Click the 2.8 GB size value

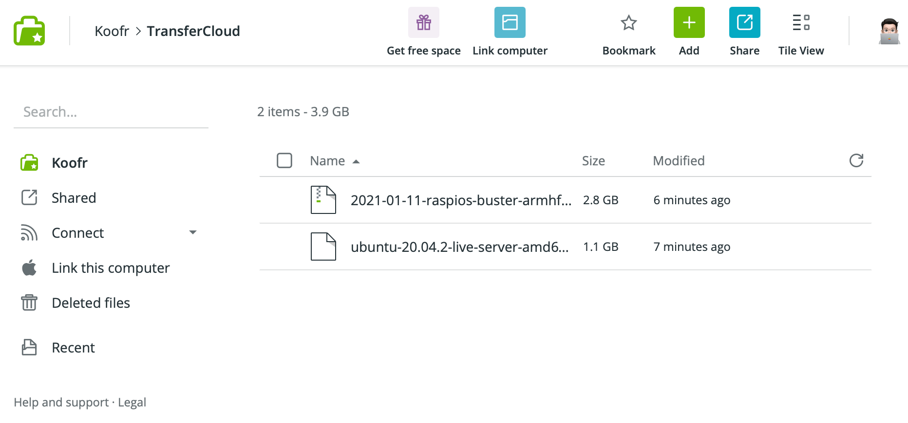pos(601,200)
